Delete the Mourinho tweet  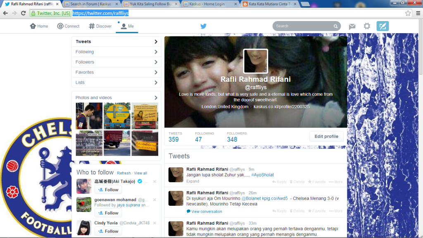coord(297,211)
